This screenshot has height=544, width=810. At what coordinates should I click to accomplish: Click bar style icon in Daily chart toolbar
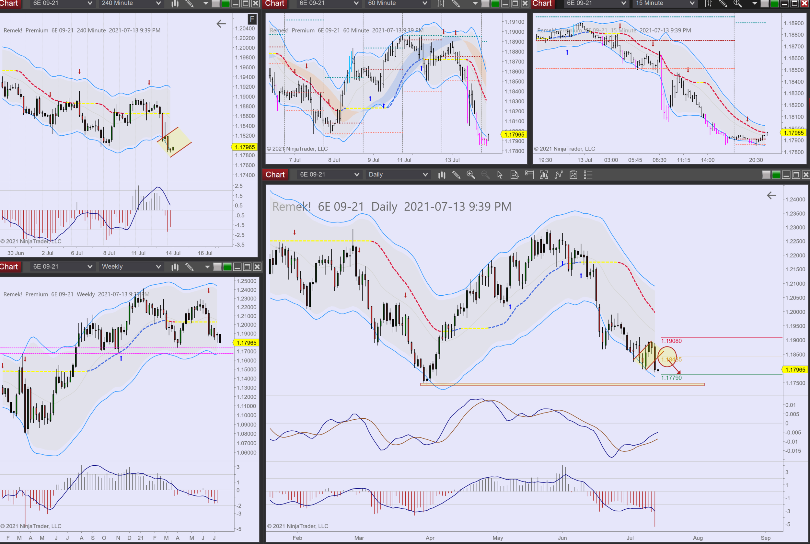point(441,175)
